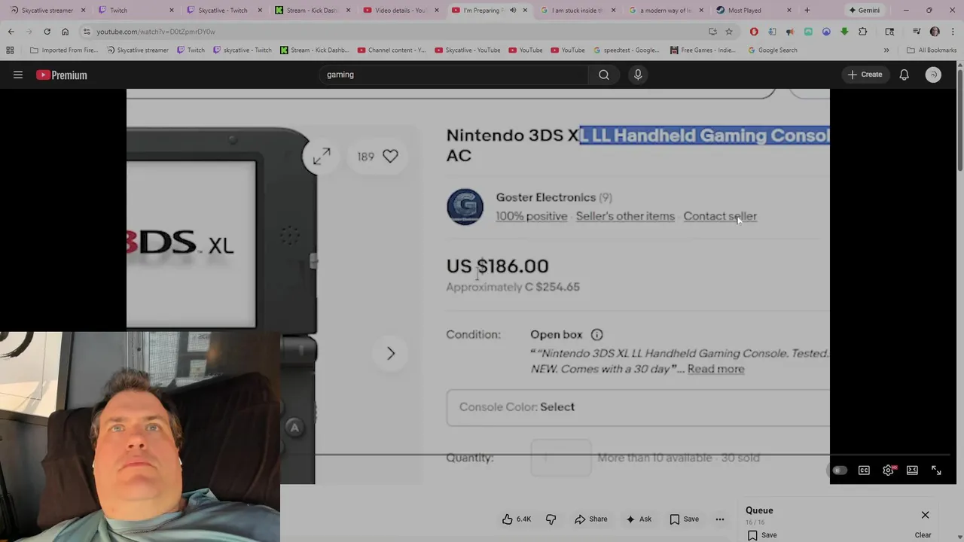Like the video with 6.4K likes
The width and height of the screenshot is (964, 542).
coord(517,519)
